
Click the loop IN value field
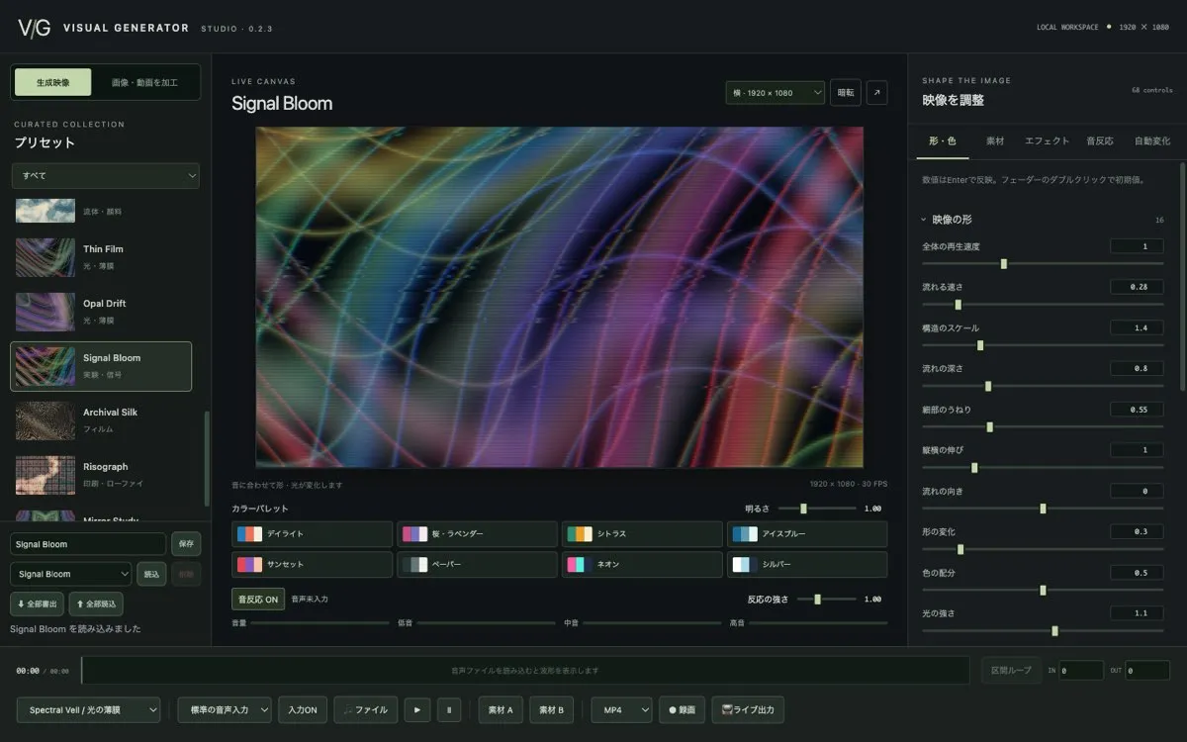pyautogui.click(x=1081, y=671)
